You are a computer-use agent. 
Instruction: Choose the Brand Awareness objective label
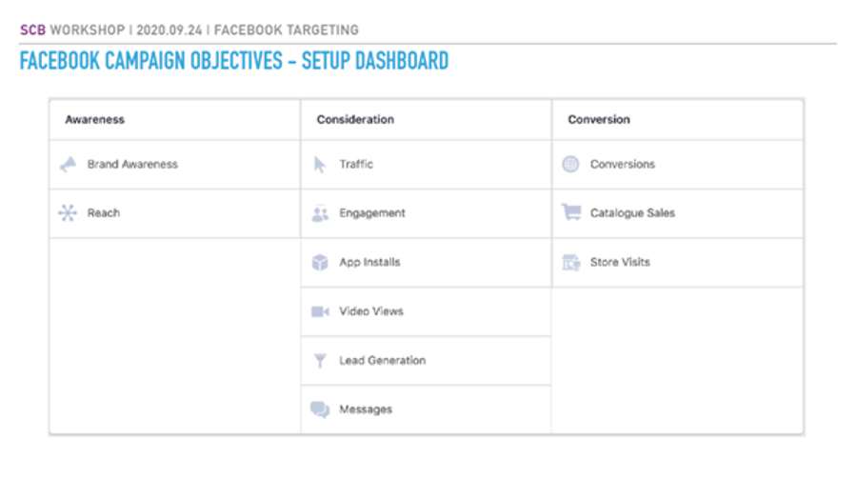point(132,164)
